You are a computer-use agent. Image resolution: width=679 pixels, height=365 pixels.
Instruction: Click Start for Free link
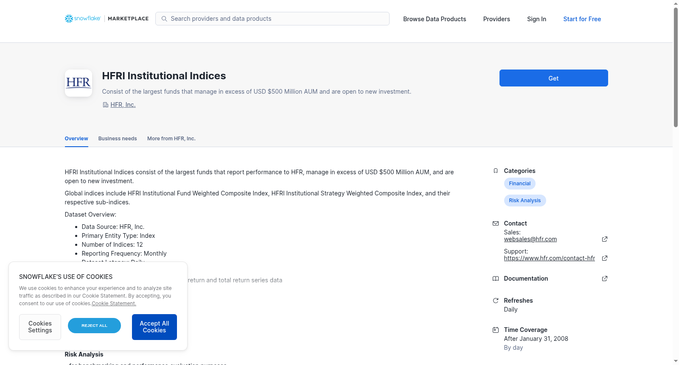582,19
